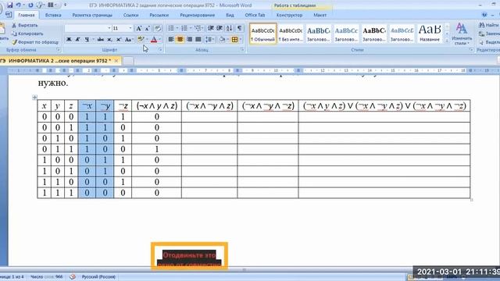Click Найти to search the document

point(489,25)
